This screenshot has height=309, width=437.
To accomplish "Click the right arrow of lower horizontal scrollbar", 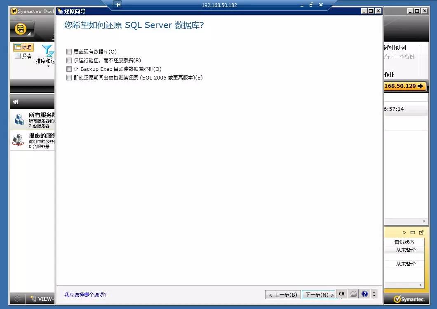I will [421, 285].
